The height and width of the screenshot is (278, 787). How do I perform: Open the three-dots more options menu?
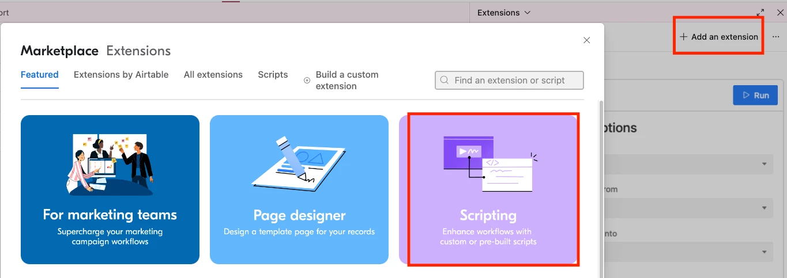click(x=775, y=37)
